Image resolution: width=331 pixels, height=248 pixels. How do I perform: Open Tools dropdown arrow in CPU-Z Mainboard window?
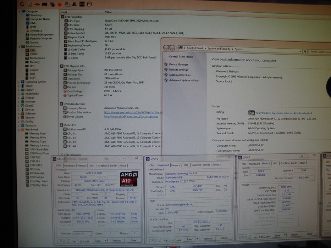tap(197, 239)
